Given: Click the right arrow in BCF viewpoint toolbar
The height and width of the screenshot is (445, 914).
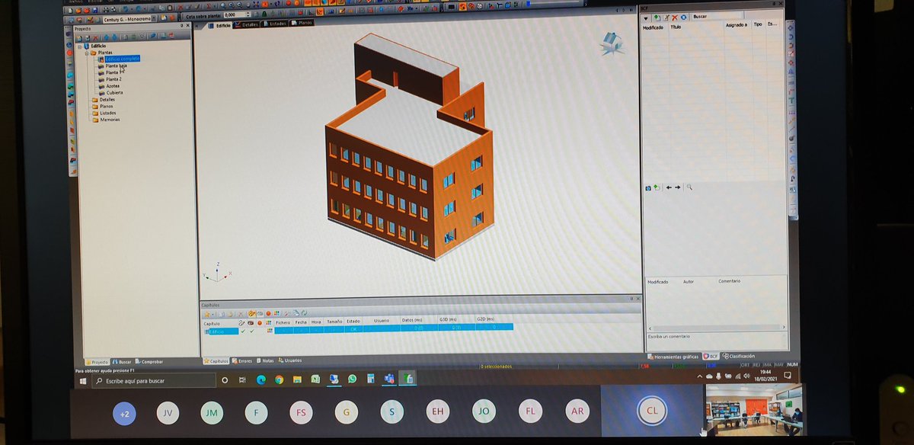Looking at the screenshot, I should [x=678, y=187].
